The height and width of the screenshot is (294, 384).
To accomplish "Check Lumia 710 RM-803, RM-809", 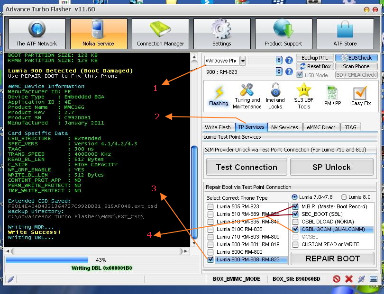I will pos(210,237).
